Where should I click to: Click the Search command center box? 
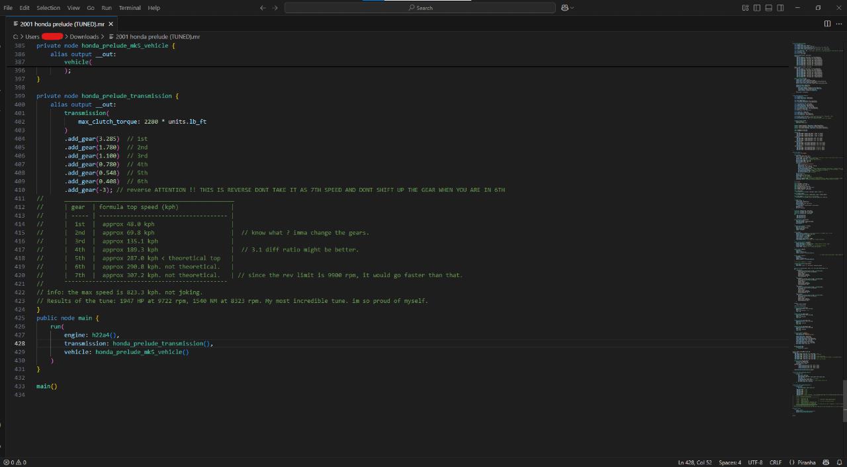420,8
